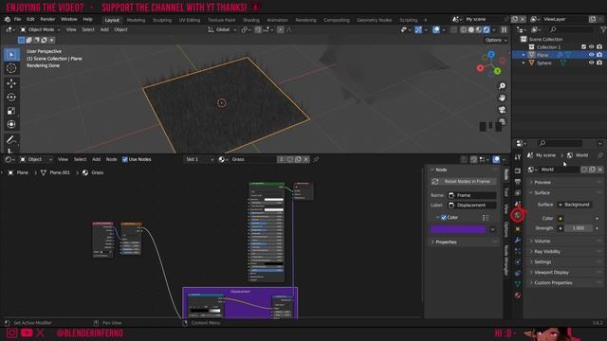Expand the Plane item in outliner

tap(524, 55)
